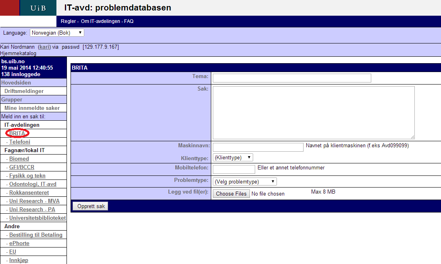Open the Regler menu link
The image size is (441, 264).
tap(68, 21)
